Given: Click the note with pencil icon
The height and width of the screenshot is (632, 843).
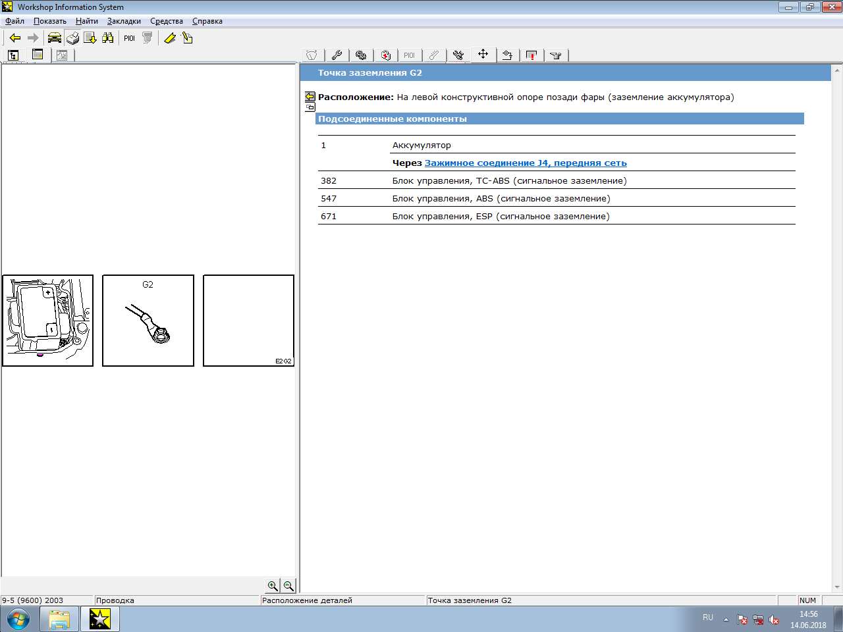Looking at the screenshot, I should [x=188, y=38].
